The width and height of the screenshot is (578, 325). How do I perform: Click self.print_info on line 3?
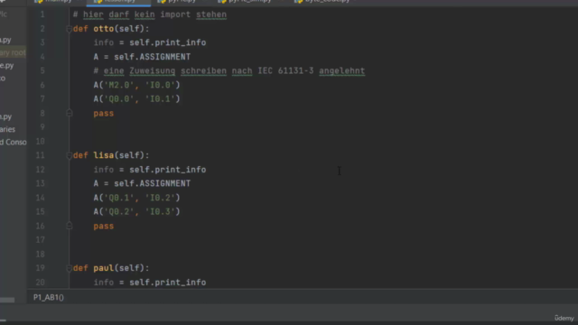point(168,42)
